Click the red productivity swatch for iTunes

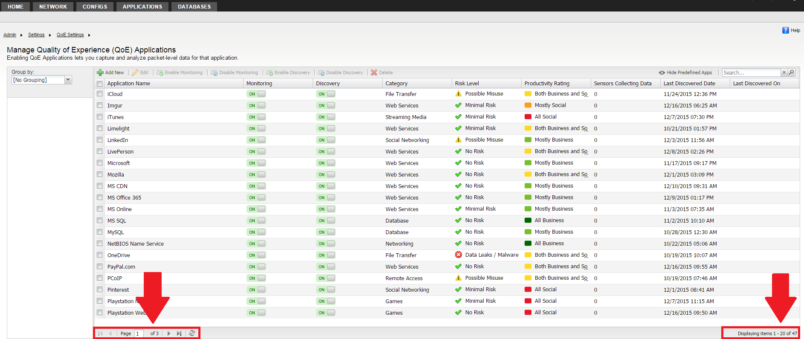pos(528,117)
